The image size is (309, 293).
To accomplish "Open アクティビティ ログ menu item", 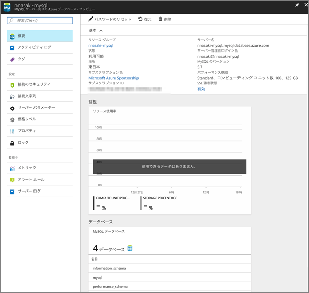I will pos(40,47).
